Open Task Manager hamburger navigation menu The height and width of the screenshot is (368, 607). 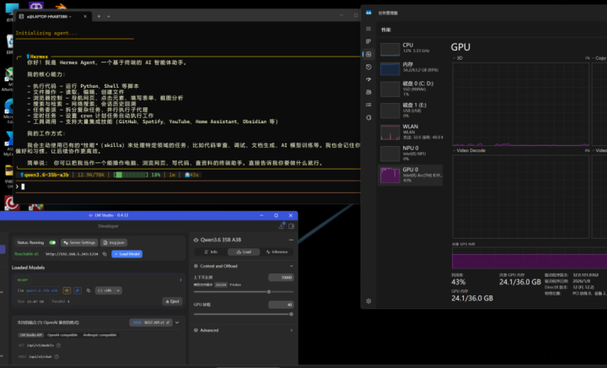click(x=368, y=28)
